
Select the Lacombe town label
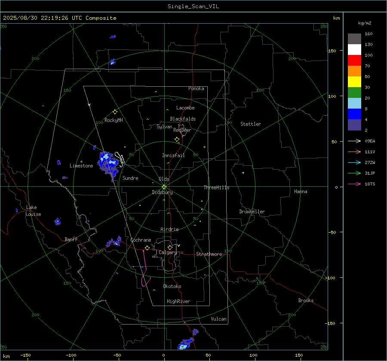point(185,108)
